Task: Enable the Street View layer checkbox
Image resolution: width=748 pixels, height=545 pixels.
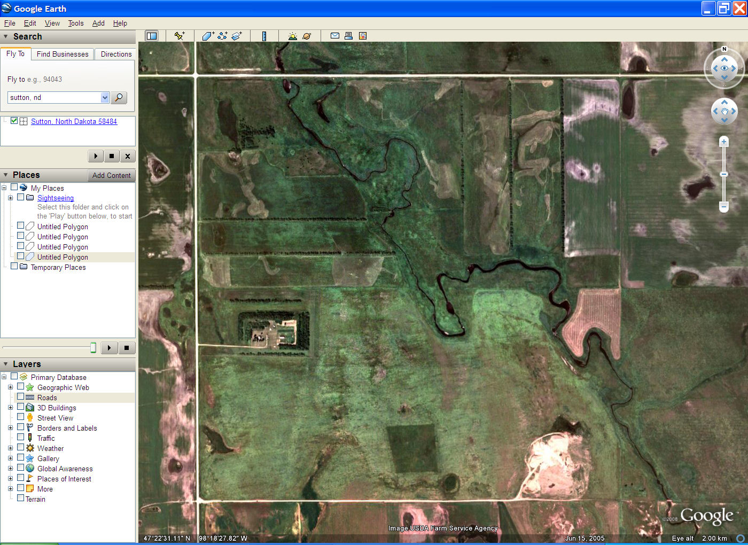Action: 20,417
